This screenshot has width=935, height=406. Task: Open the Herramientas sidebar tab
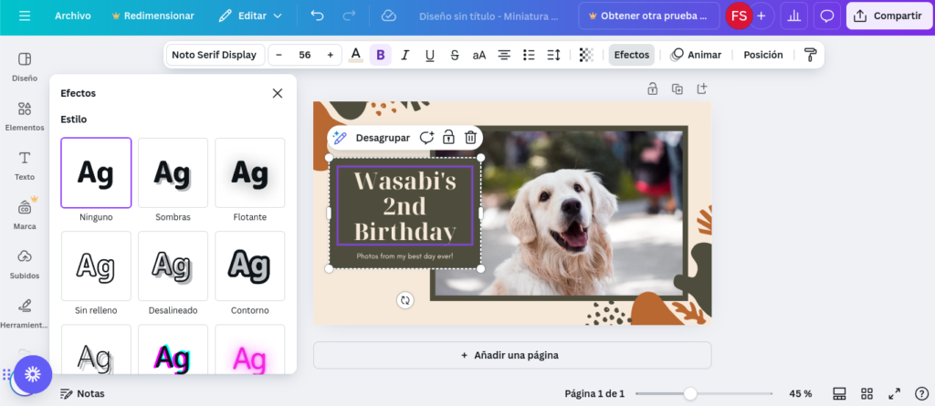tap(25, 314)
